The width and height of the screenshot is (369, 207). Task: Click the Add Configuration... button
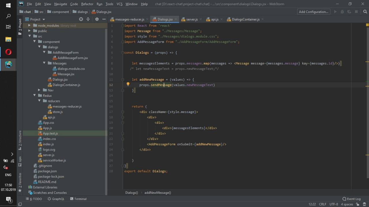(314, 12)
